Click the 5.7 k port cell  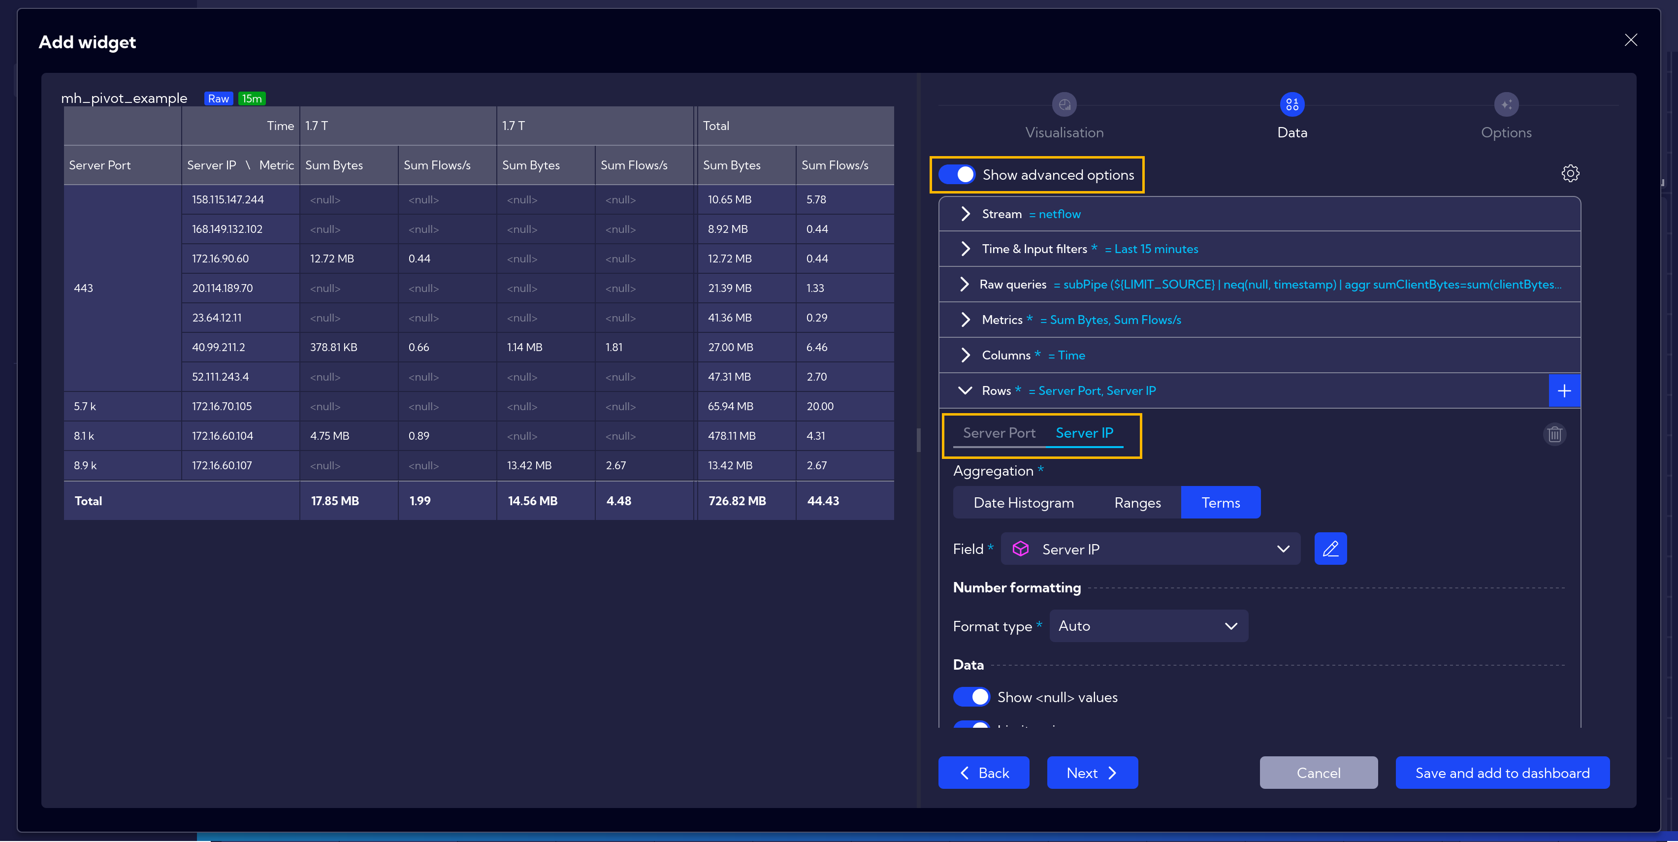(123, 406)
